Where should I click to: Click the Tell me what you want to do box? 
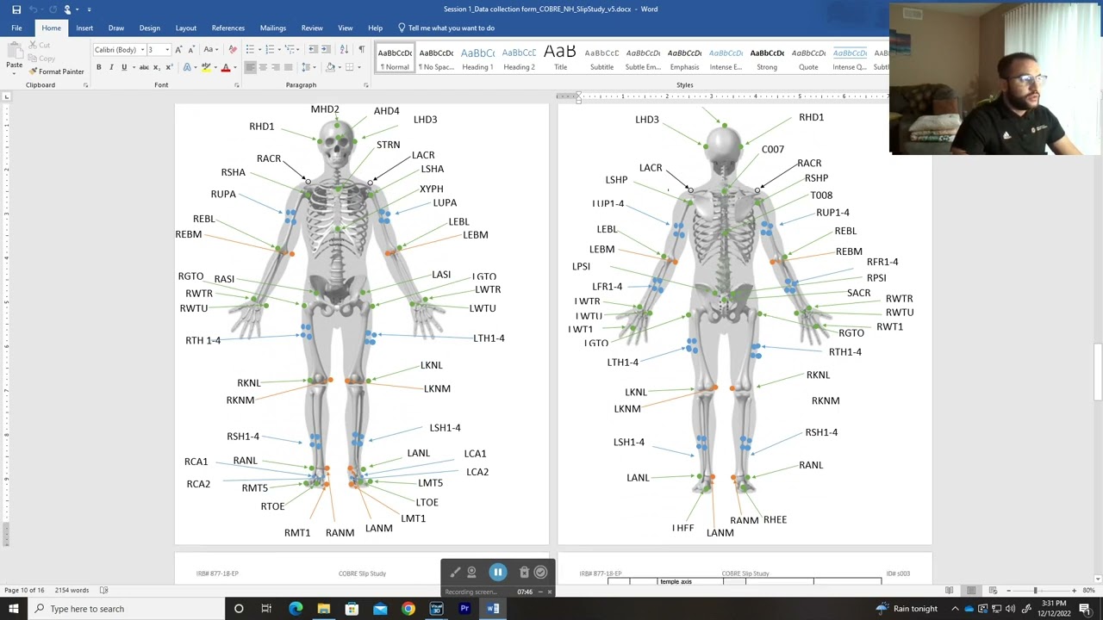pyautogui.click(x=446, y=28)
